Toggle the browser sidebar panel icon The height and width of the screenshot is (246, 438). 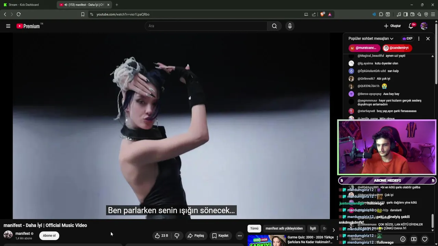coord(405,14)
